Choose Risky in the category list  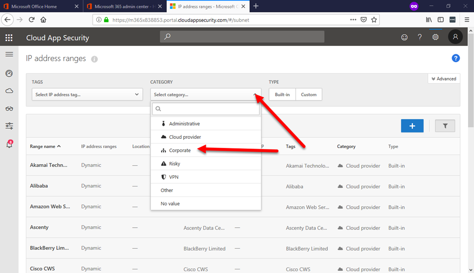click(175, 164)
